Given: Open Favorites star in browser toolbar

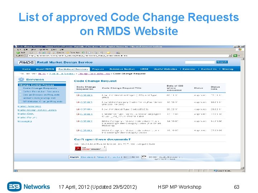Looking at the screenshot, I should [68, 53].
